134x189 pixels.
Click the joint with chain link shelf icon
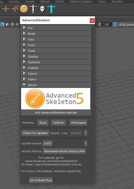tap(15, 9)
